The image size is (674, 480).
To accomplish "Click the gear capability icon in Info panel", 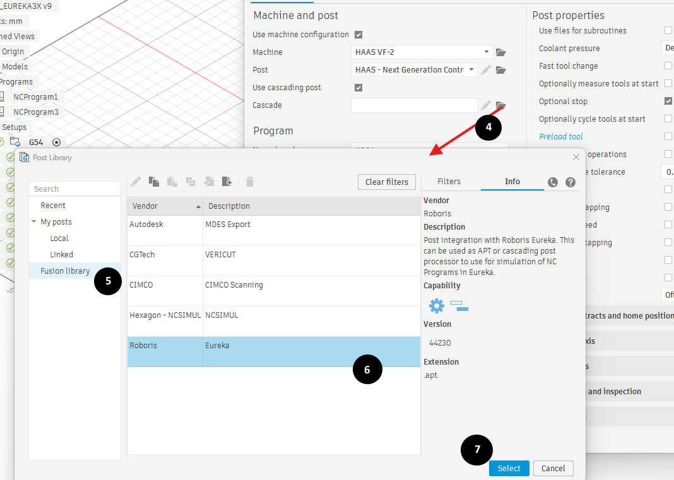I will point(437,305).
